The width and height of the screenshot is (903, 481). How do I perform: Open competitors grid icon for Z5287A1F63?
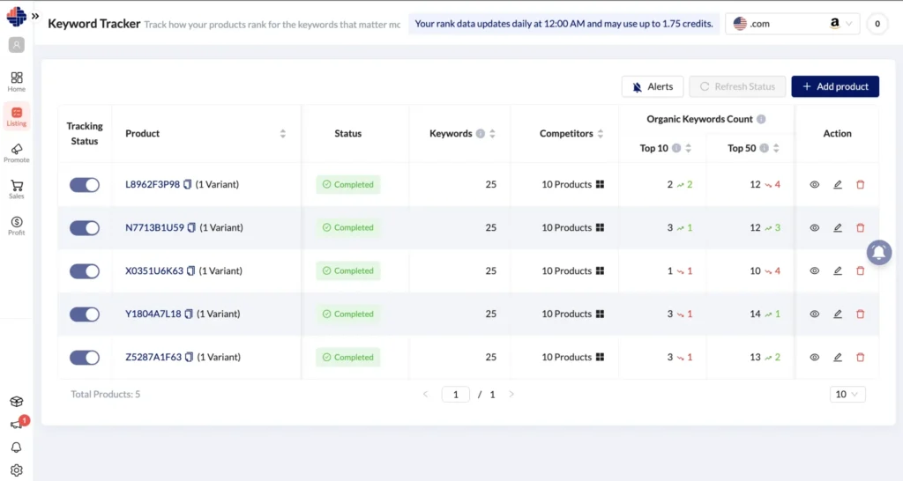pyautogui.click(x=600, y=357)
